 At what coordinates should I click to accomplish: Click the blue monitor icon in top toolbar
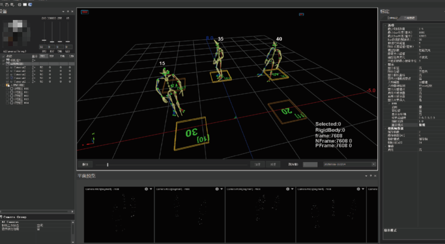[31, 4]
